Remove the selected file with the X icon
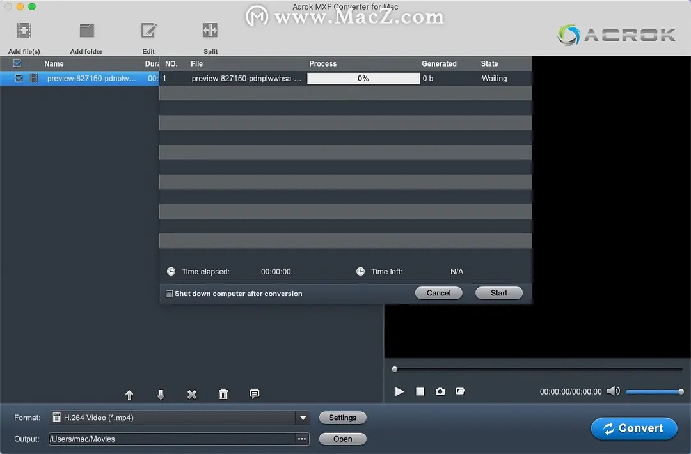691x454 pixels. [191, 394]
